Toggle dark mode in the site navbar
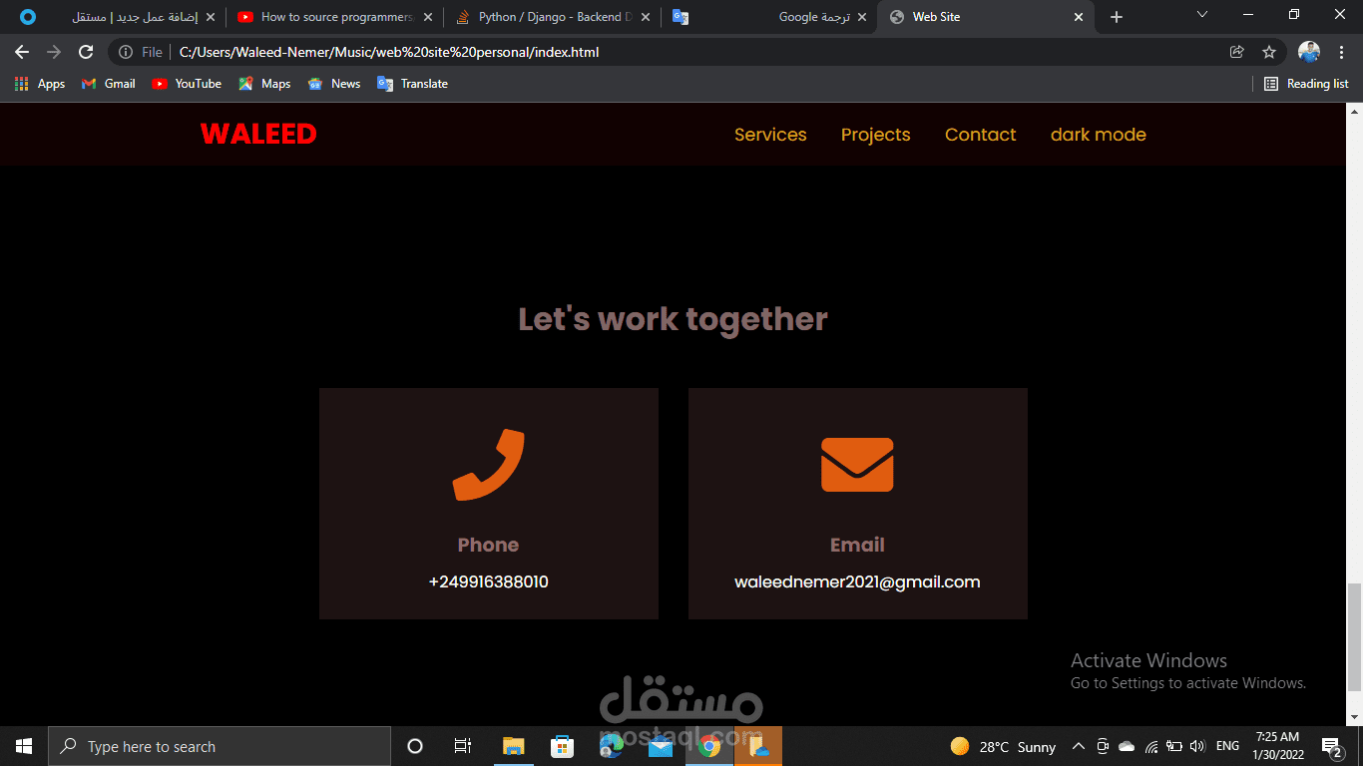Viewport: 1363px width, 766px height. point(1099,135)
